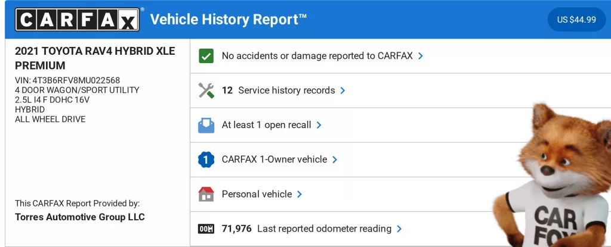Image resolution: width=611 pixels, height=247 pixels.
Task: Expand the CARFAX 1-Owner vehicle chevron
Action: (x=335, y=160)
